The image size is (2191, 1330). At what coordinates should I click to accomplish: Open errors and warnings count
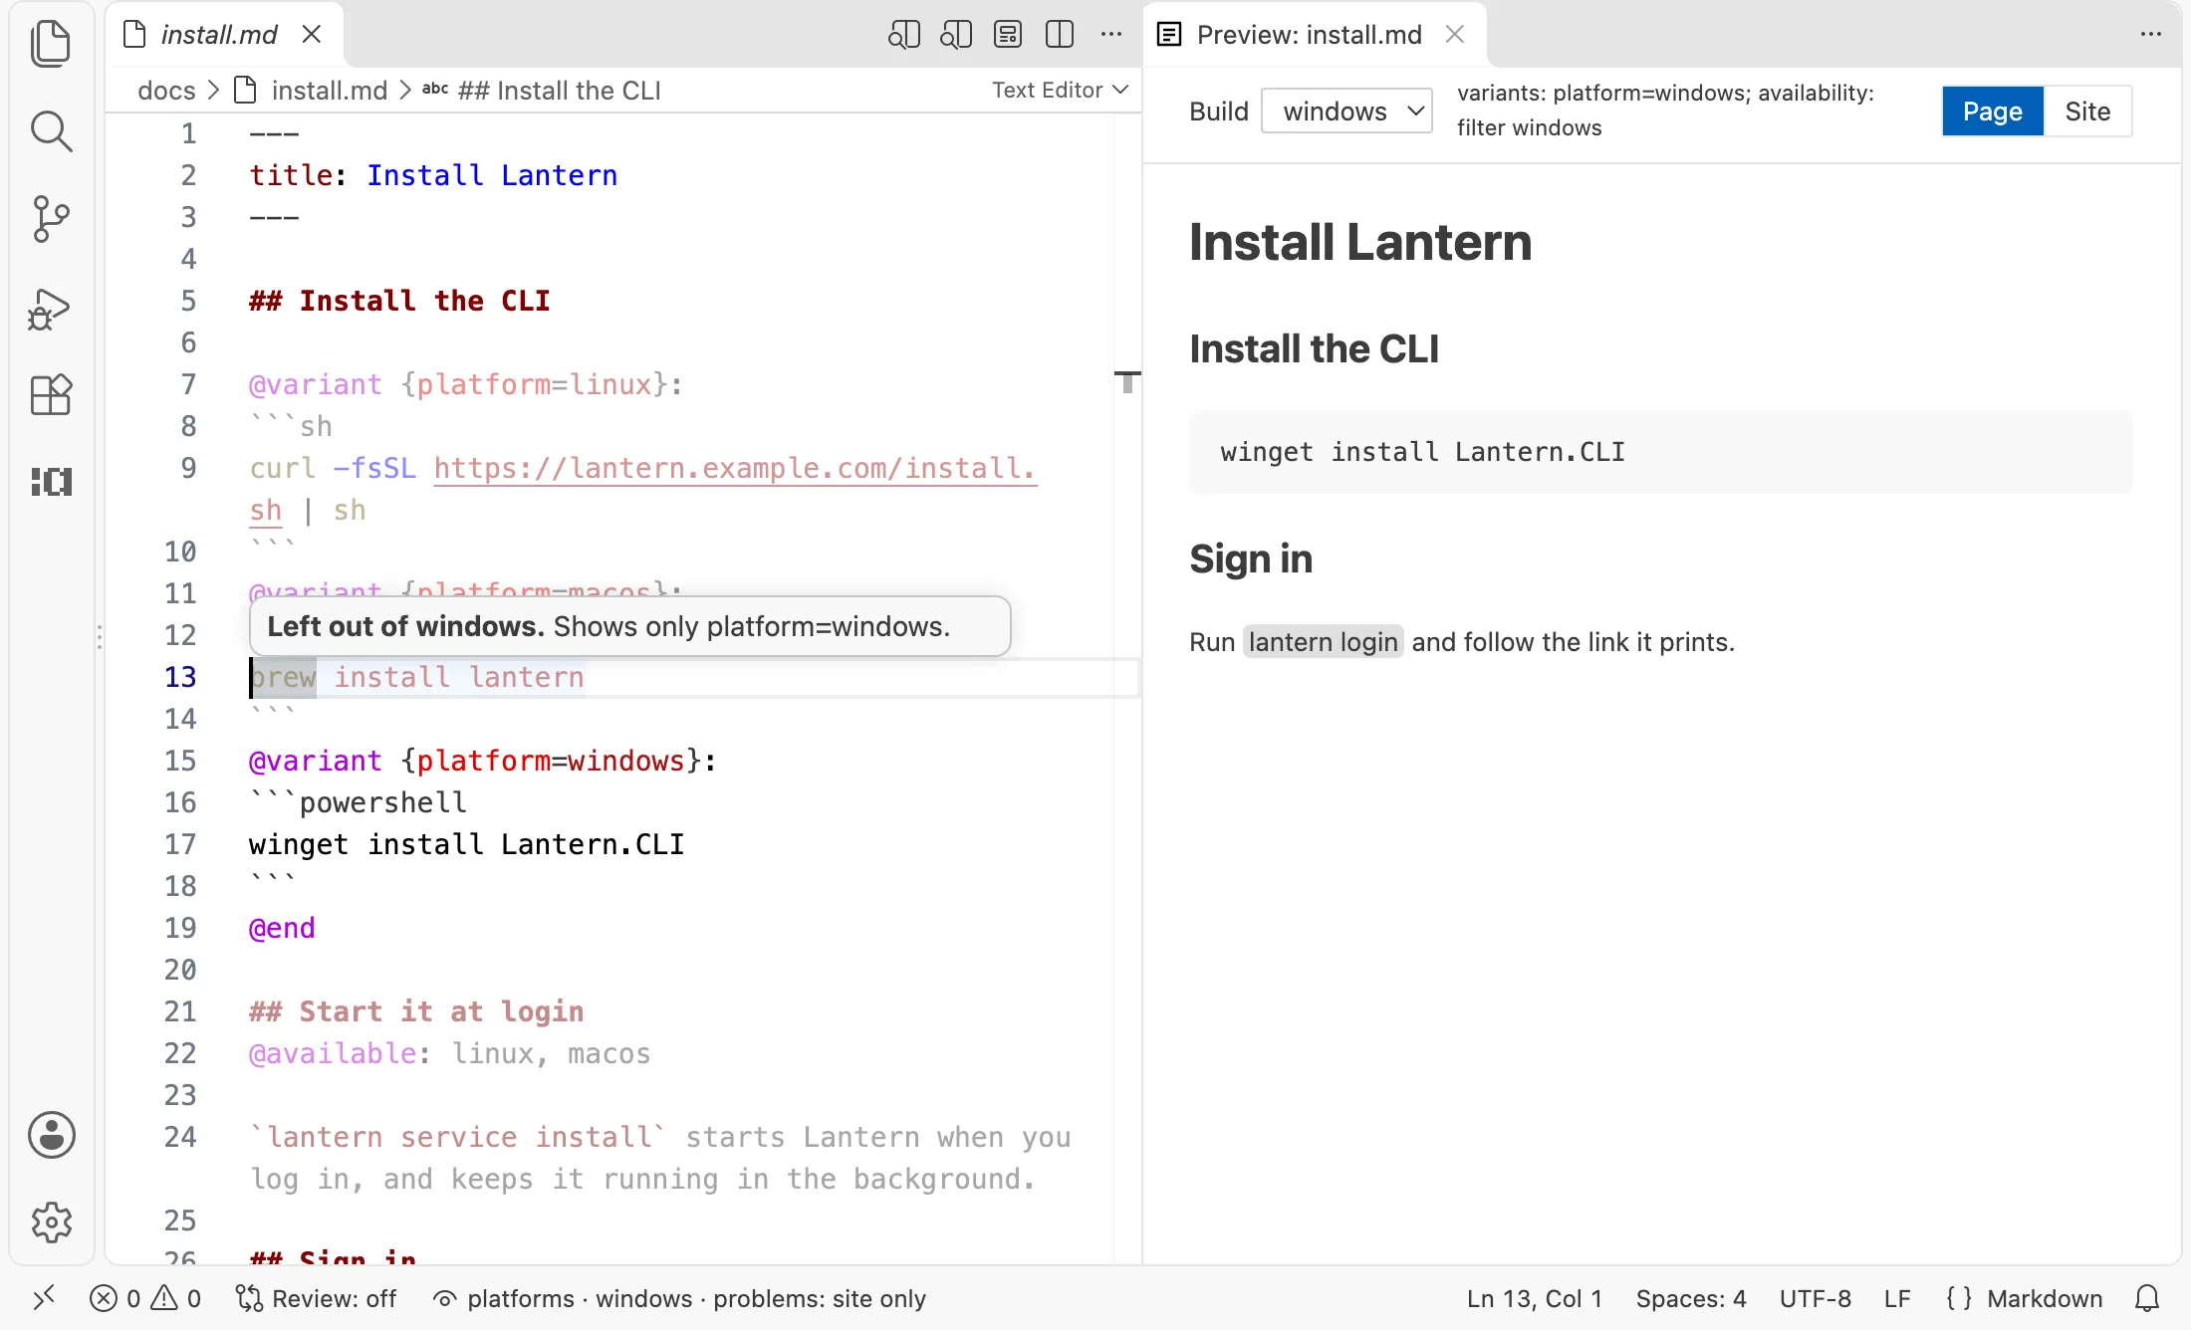pyautogui.click(x=145, y=1298)
